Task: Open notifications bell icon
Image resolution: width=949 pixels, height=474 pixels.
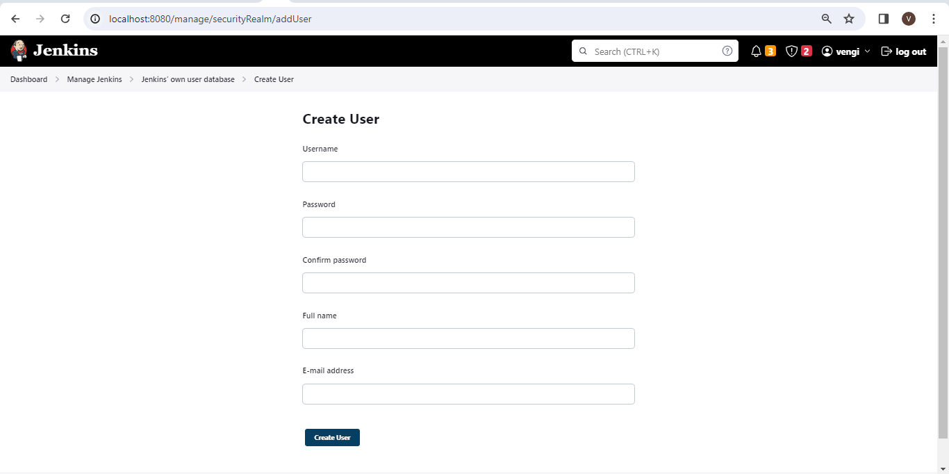Action: tap(757, 51)
